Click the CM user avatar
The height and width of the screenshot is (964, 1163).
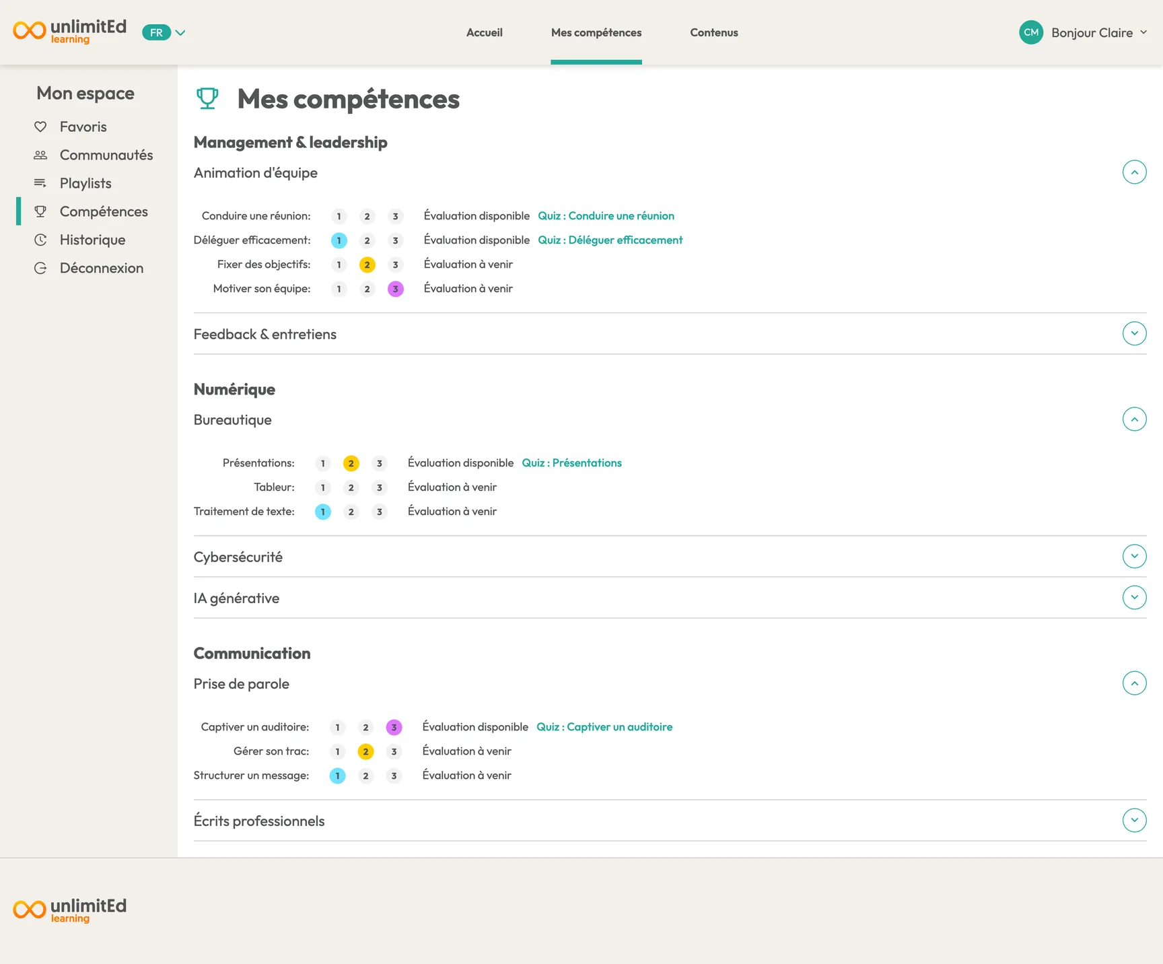1031,32
